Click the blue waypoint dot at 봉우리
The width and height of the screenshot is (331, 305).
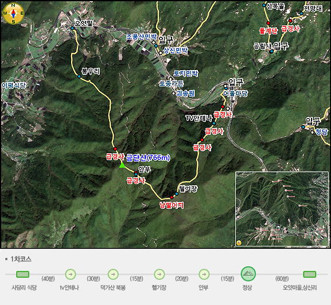pos(79,76)
